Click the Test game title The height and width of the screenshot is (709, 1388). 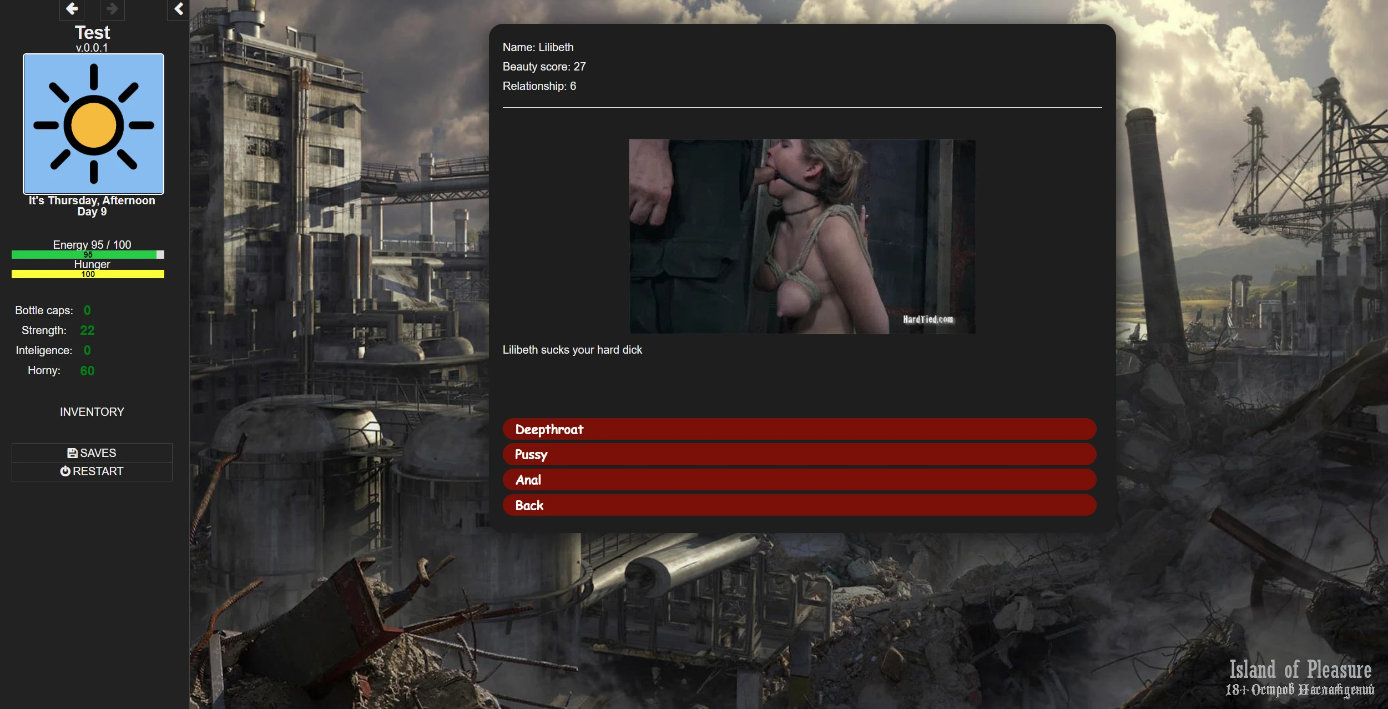[x=92, y=33]
